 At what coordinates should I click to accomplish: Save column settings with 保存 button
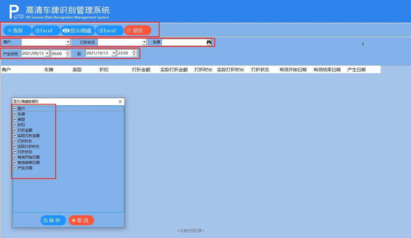(x=53, y=220)
